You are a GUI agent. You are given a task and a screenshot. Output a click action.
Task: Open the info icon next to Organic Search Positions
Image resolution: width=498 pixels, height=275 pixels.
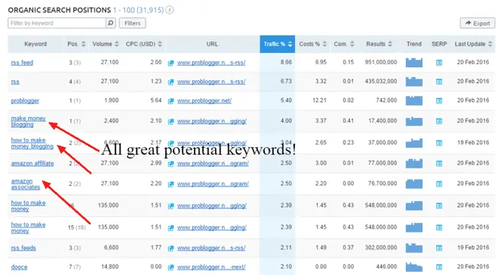click(170, 10)
